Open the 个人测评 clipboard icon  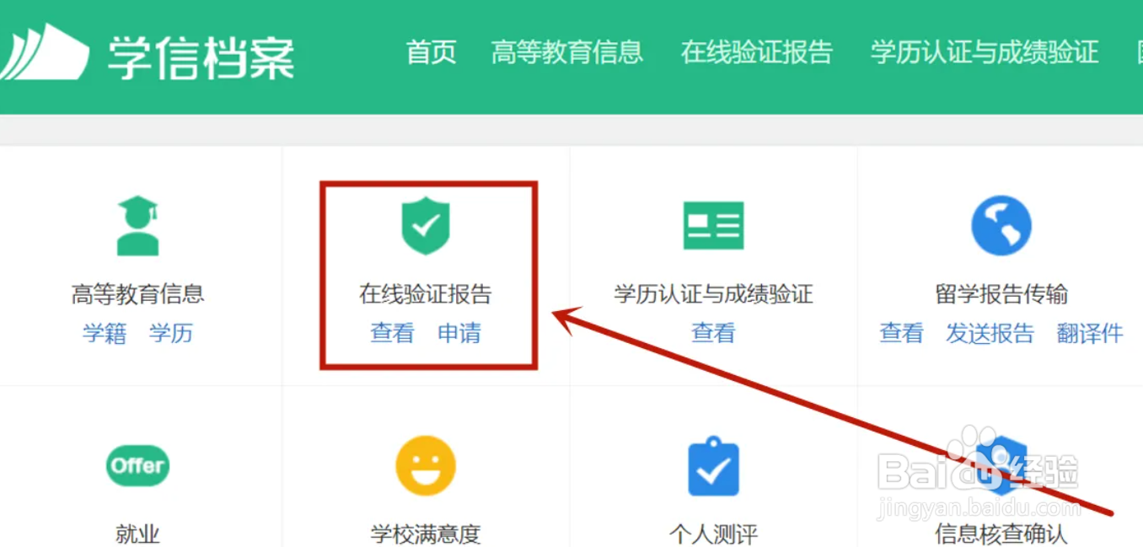tap(713, 465)
